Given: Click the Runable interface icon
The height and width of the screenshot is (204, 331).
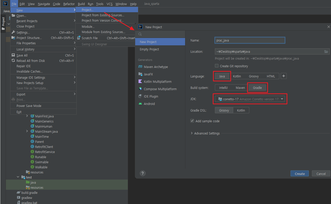Looking at the screenshot, I should click(x=32, y=157).
